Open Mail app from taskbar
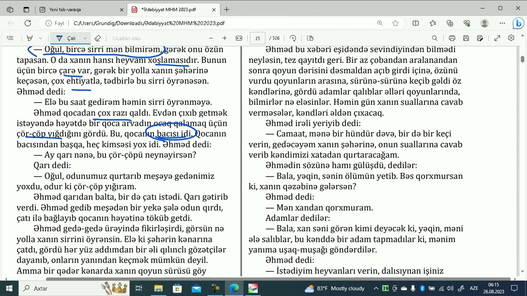527x296 pixels. 196,288
